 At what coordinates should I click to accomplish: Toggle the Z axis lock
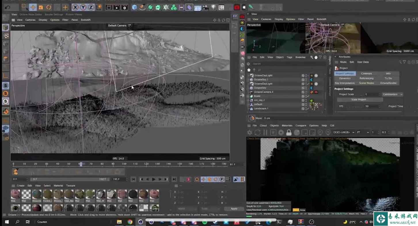91,7
